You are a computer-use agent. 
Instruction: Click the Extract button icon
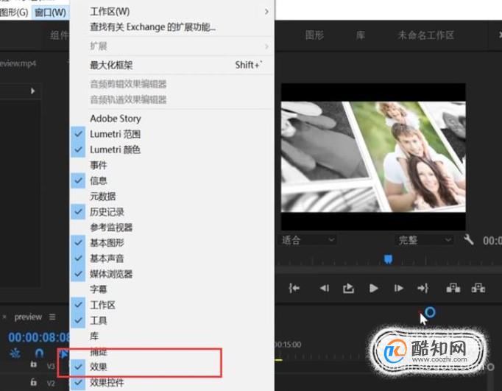[x=478, y=288]
